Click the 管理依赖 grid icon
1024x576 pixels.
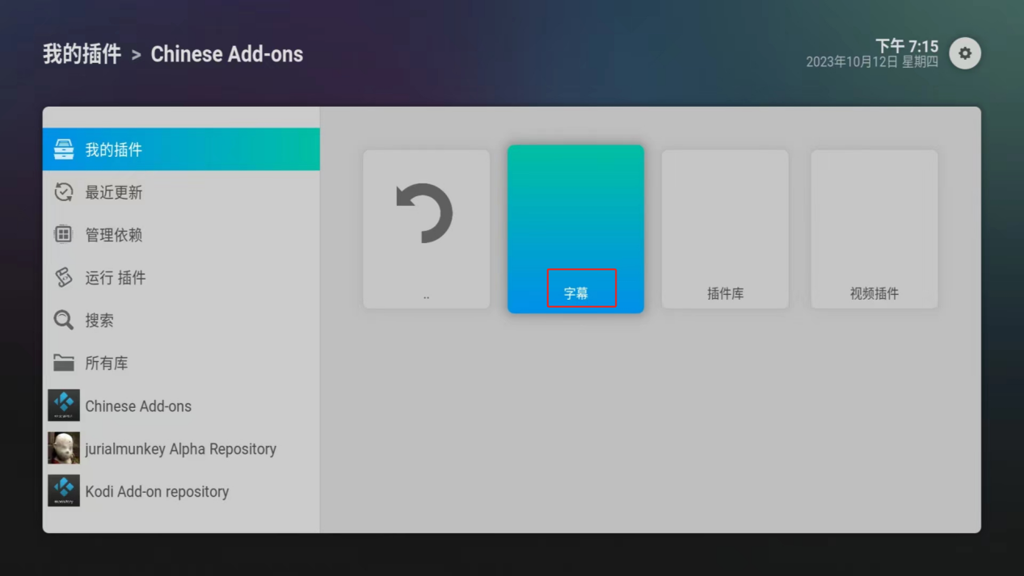pos(64,234)
